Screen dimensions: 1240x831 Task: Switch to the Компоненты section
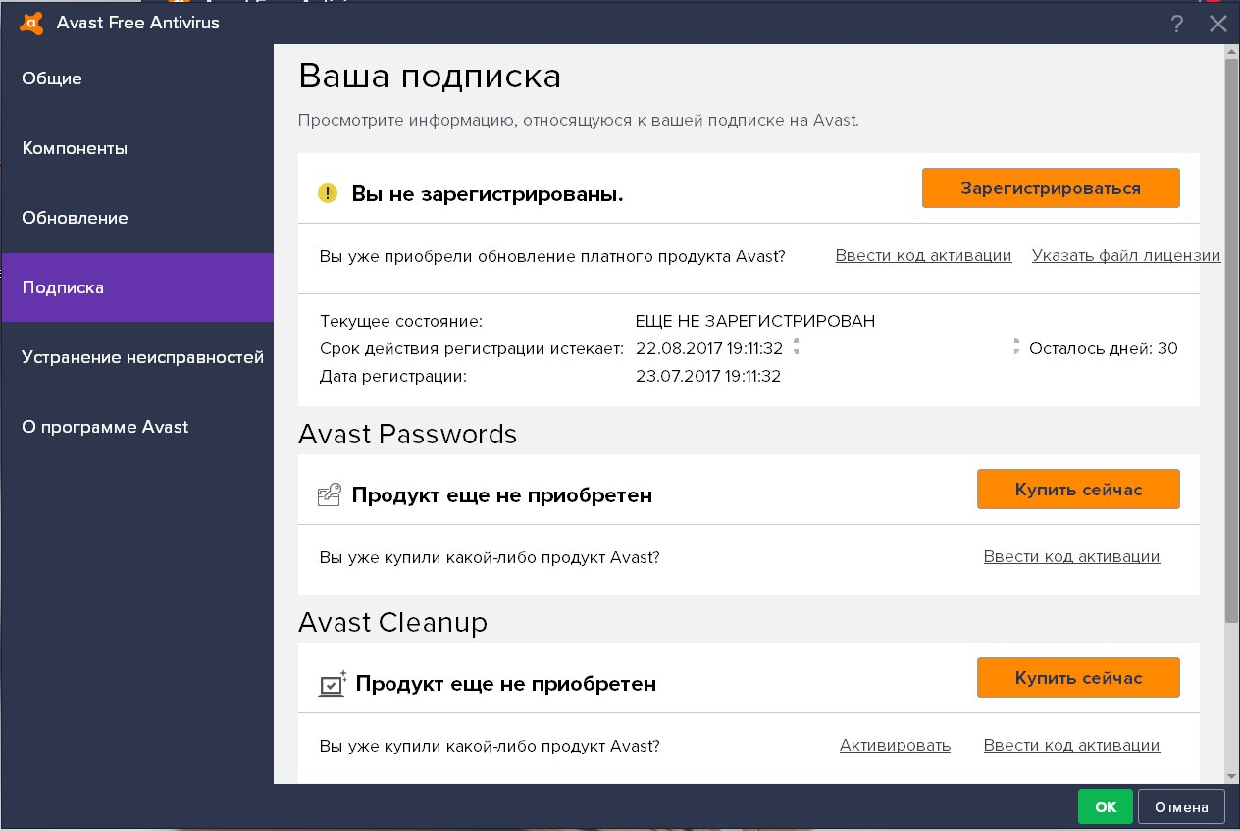click(x=75, y=148)
